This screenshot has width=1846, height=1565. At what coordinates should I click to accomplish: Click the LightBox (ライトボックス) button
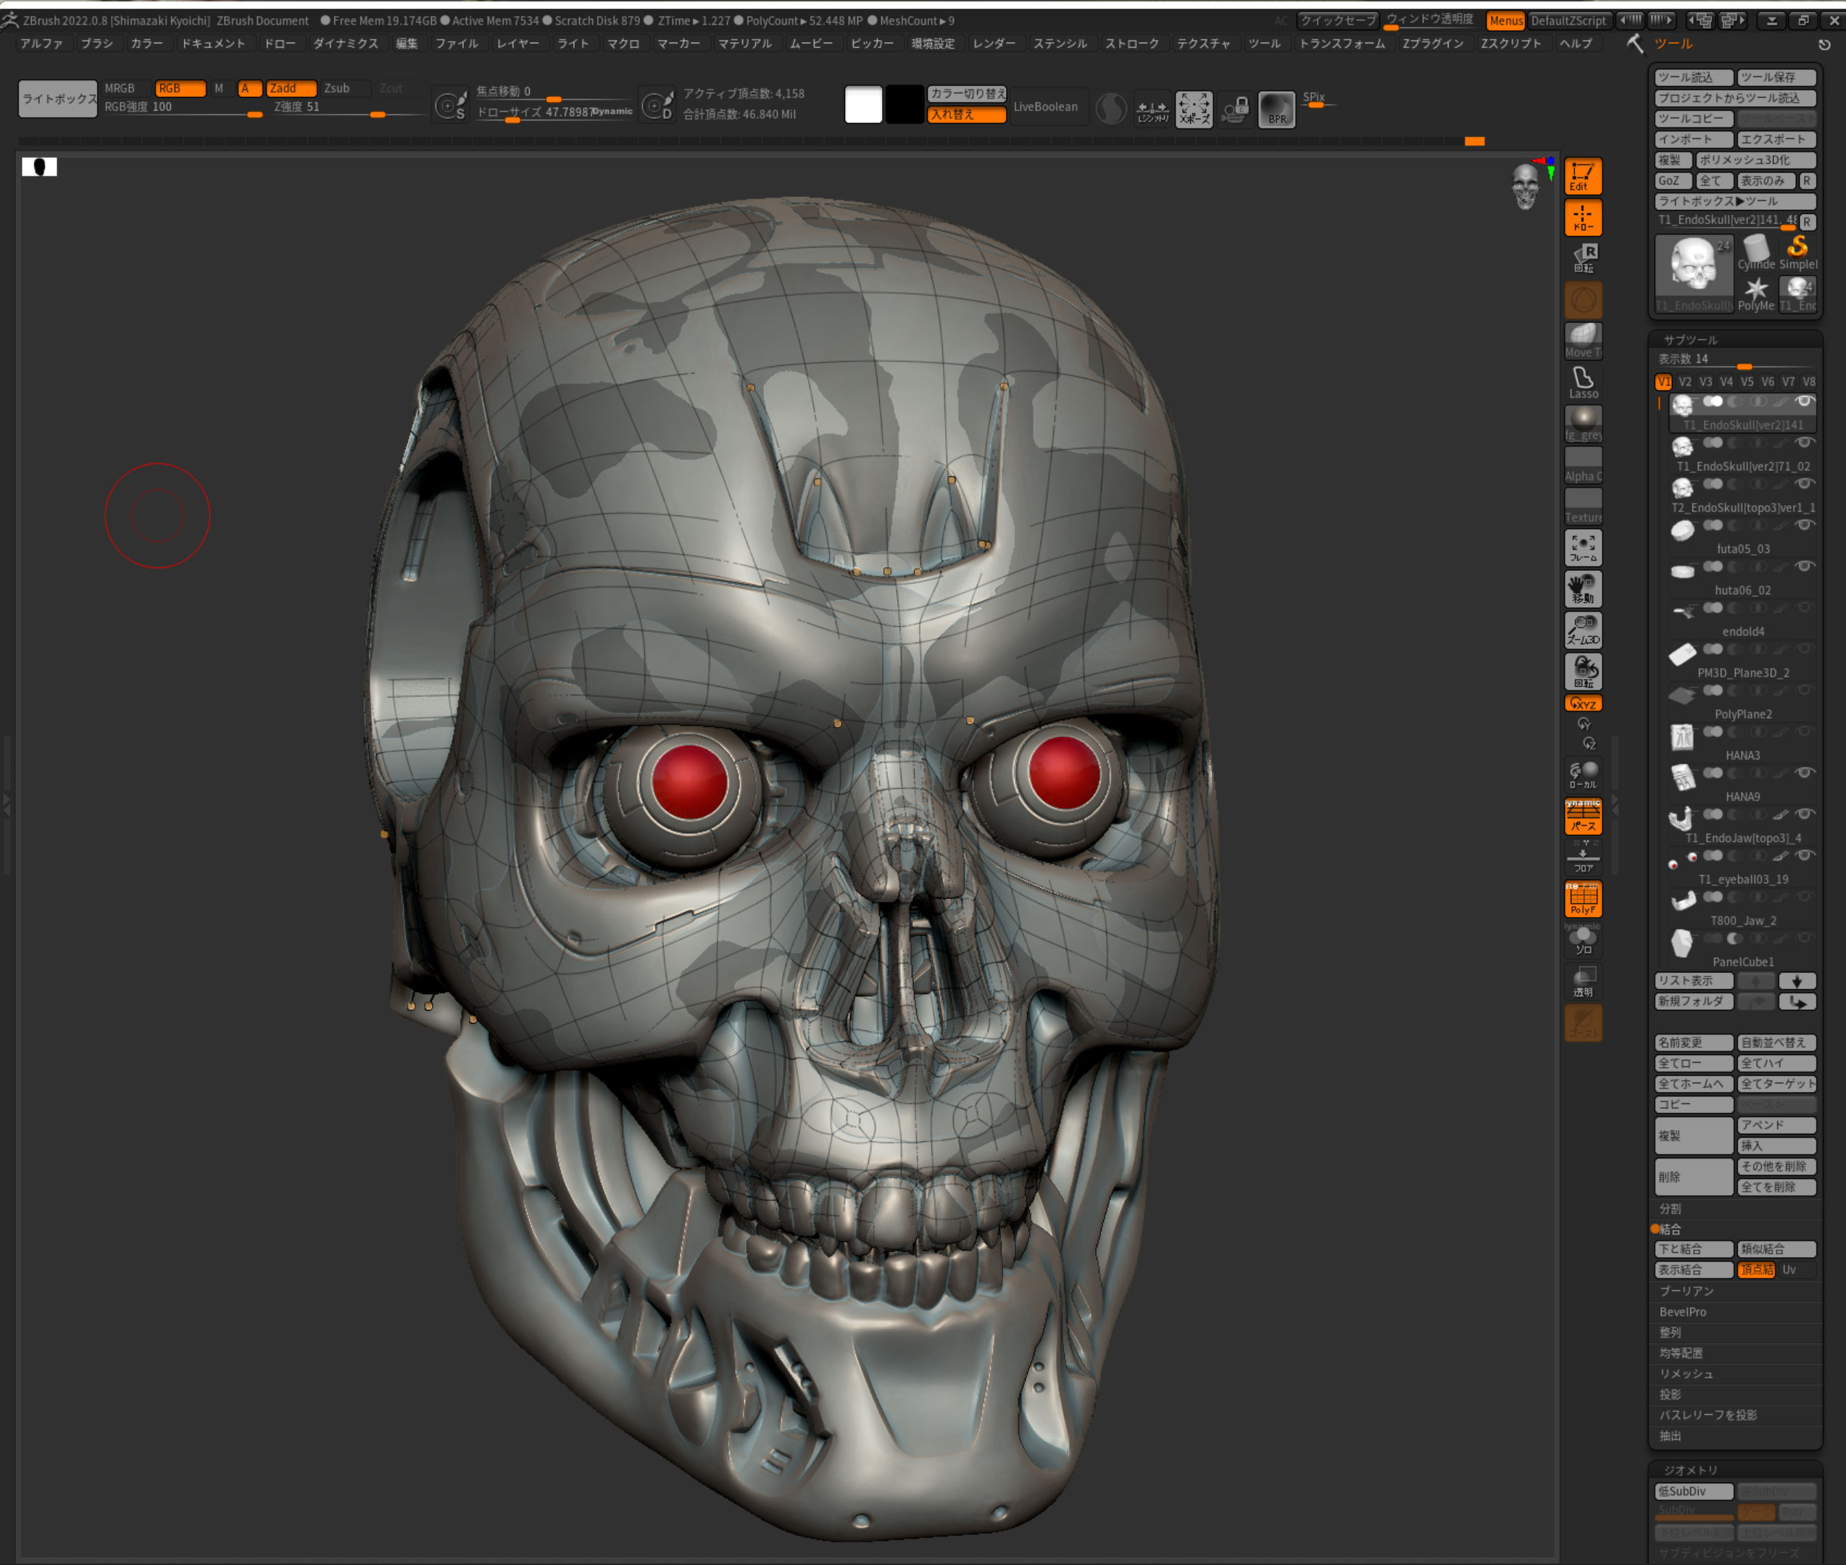59,99
